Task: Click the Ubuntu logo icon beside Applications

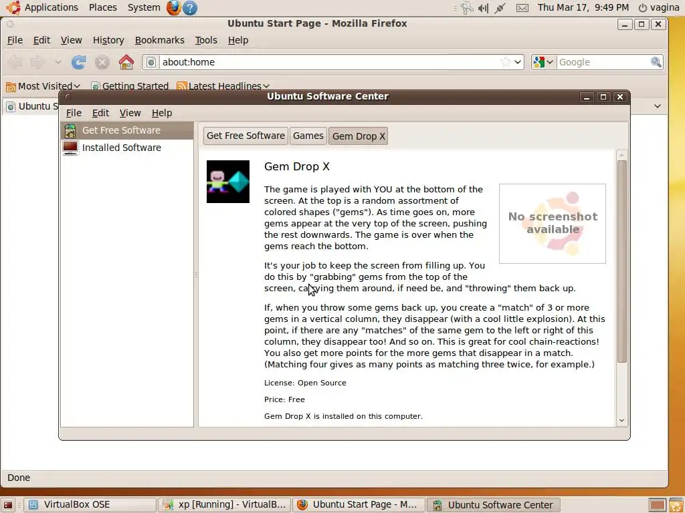Action: coord(13,7)
